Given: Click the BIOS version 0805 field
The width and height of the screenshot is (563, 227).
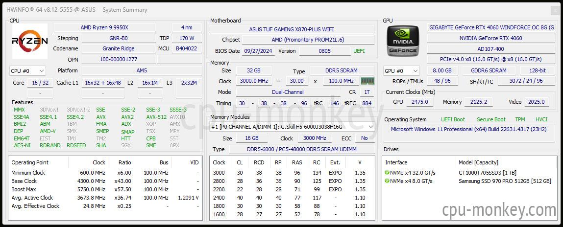Looking at the screenshot, I should click(324, 51).
